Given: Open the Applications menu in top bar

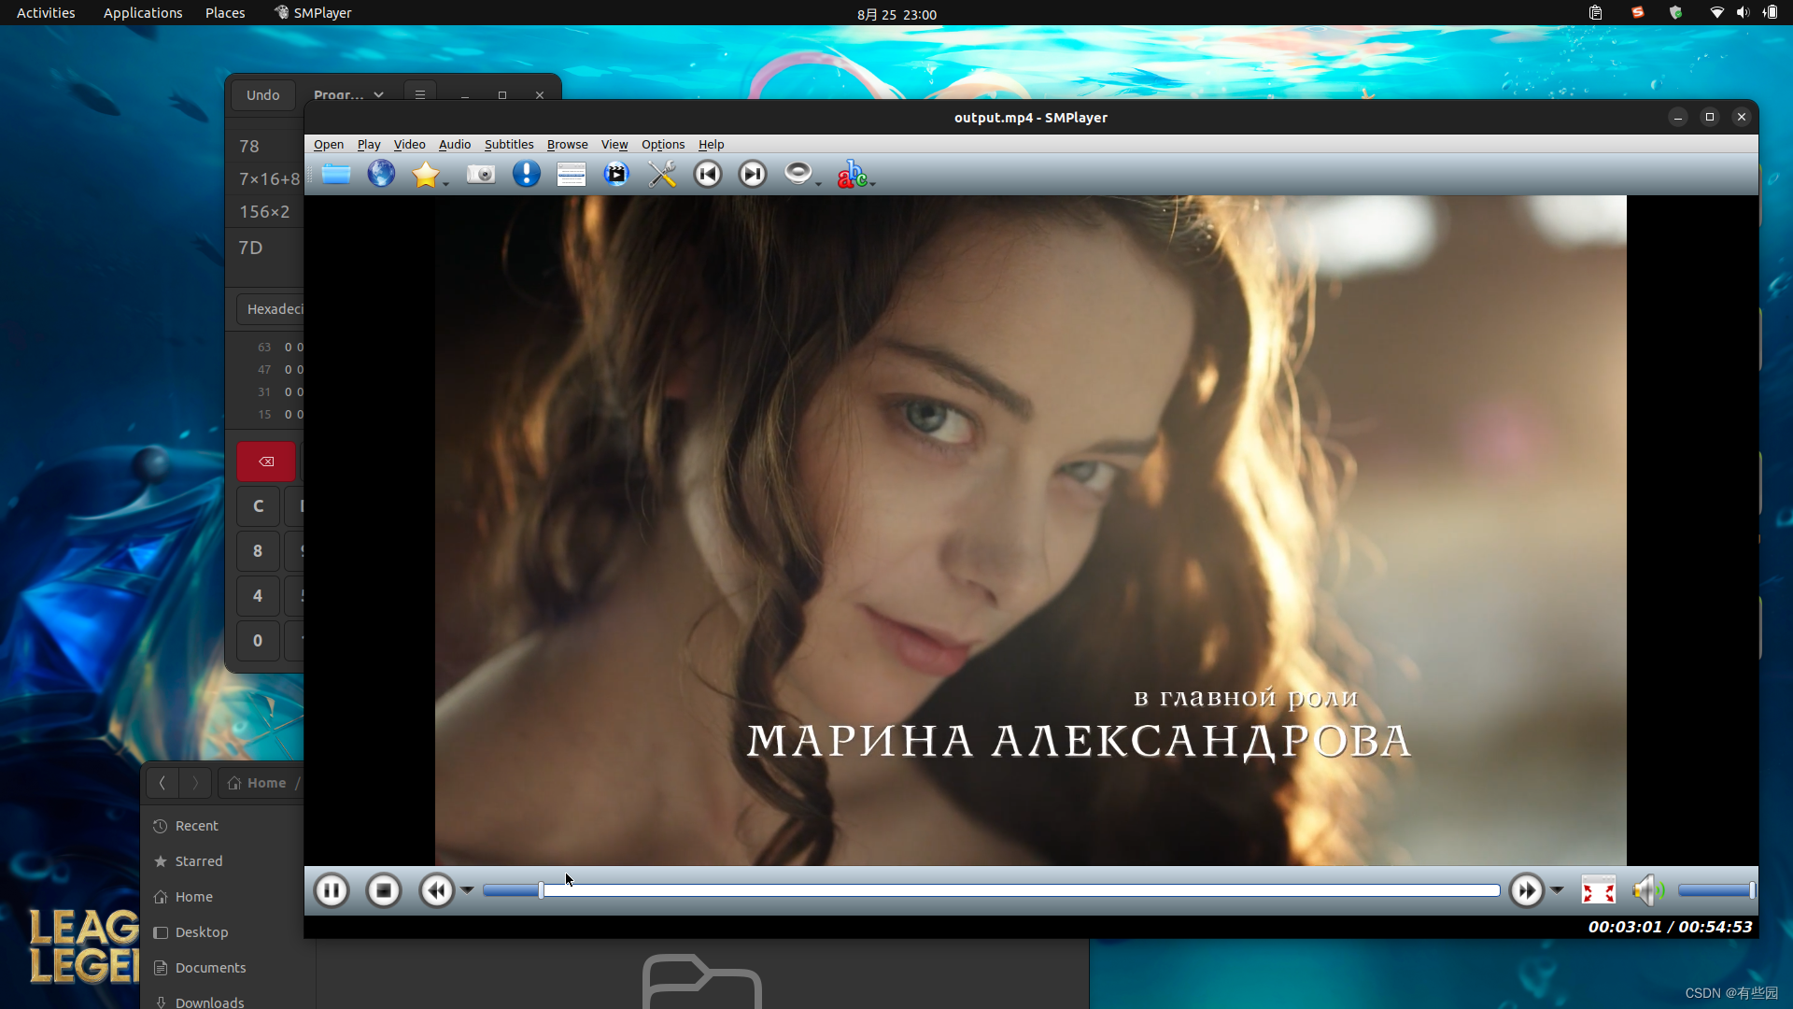Looking at the screenshot, I should [143, 13].
